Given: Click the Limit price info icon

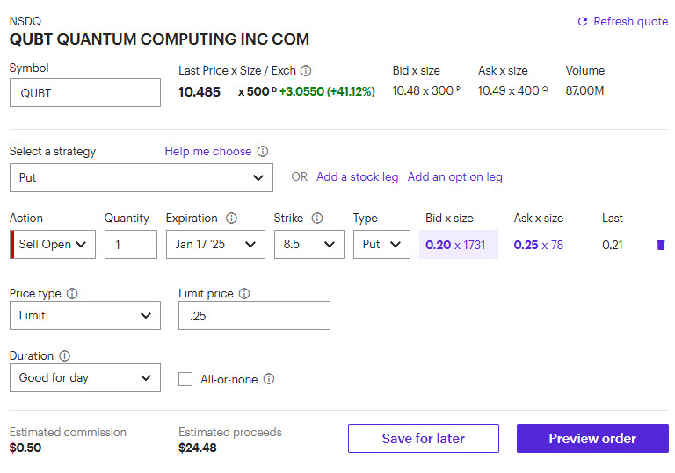Looking at the screenshot, I should pyautogui.click(x=244, y=294).
